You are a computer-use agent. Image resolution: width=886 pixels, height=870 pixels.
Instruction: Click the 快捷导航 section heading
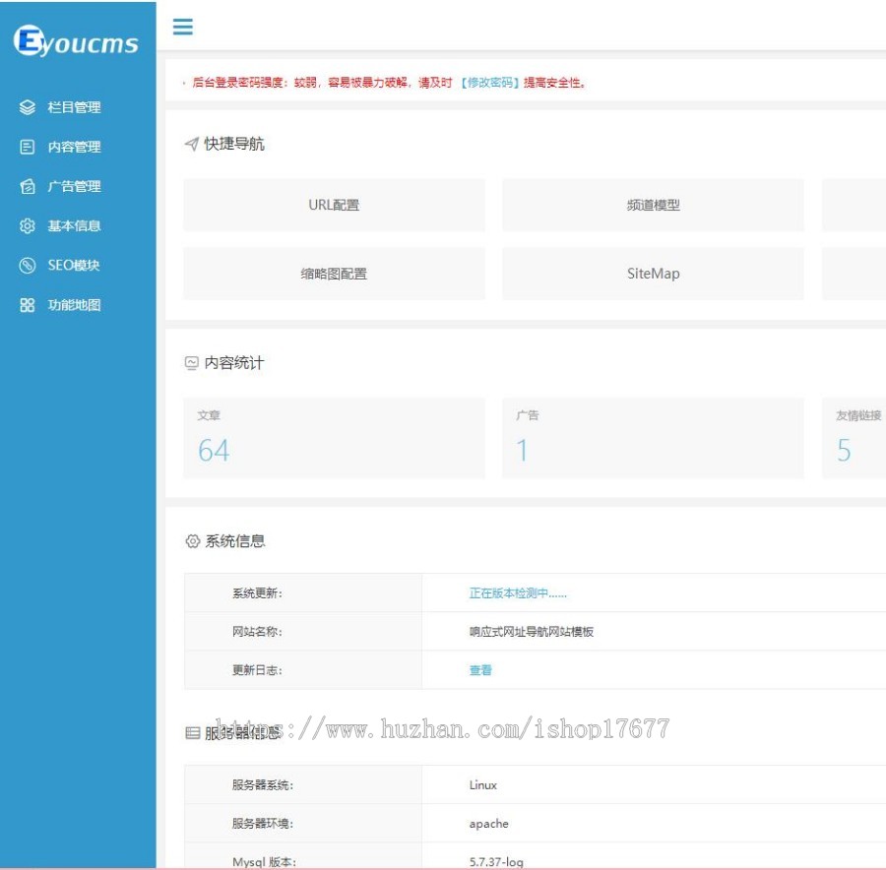pyautogui.click(x=234, y=144)
